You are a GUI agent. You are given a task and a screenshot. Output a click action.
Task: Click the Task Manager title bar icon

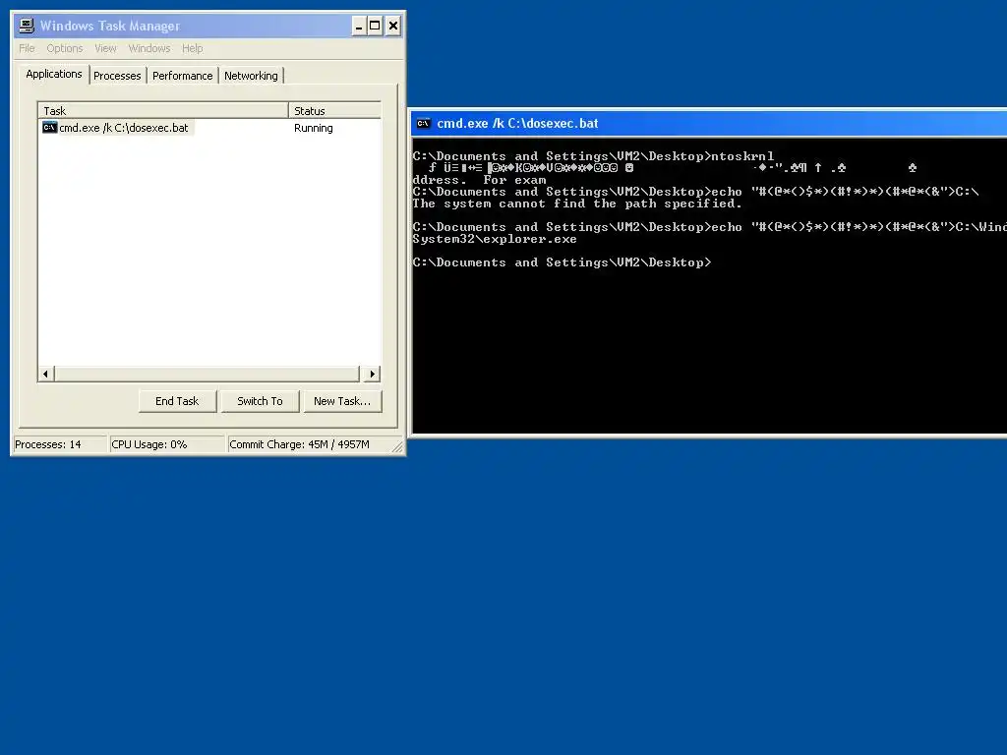coord(27,26)
